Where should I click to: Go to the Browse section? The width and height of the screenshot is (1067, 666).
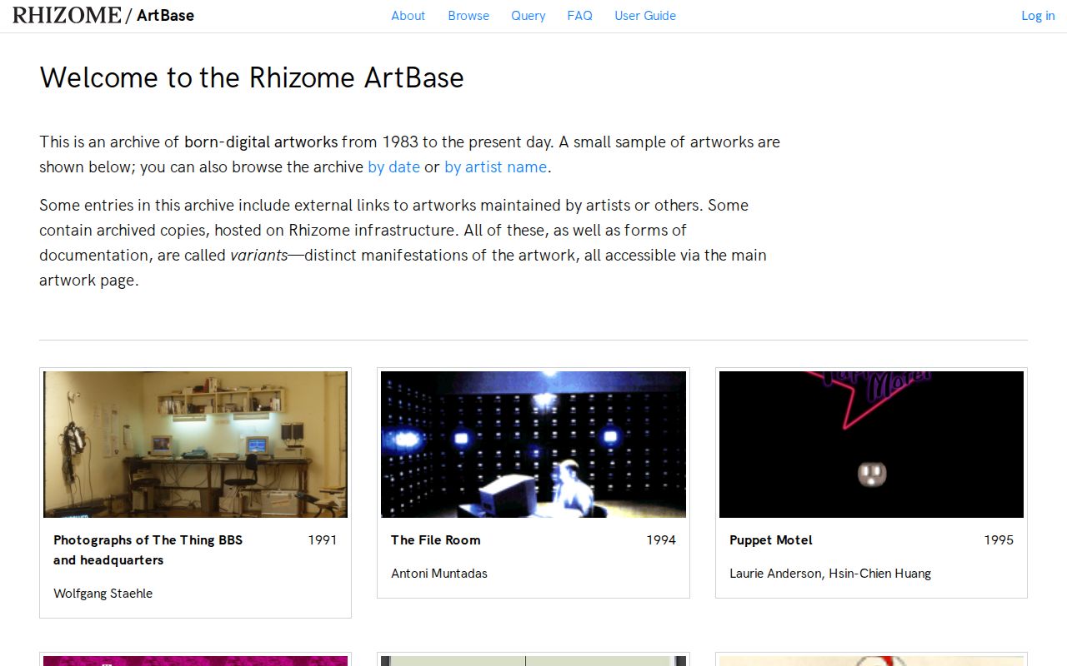click(x=468, y=16)
